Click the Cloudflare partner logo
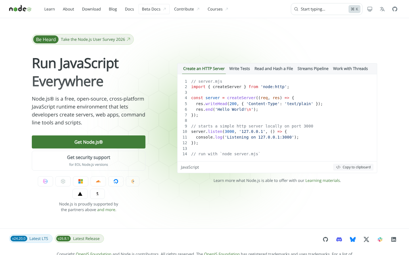Image resolution: width=409 pixels, height=255 pixels. [98, 181]
